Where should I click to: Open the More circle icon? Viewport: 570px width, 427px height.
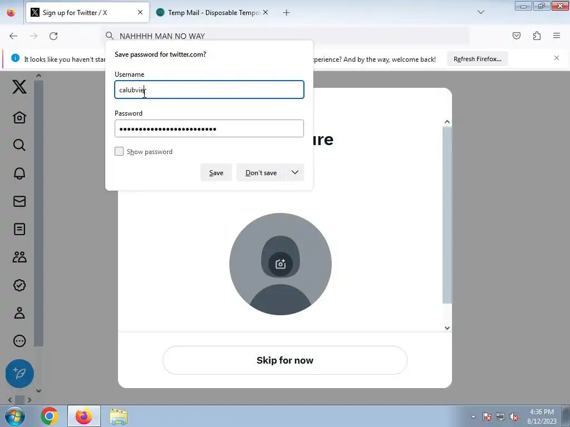[19, 341]
